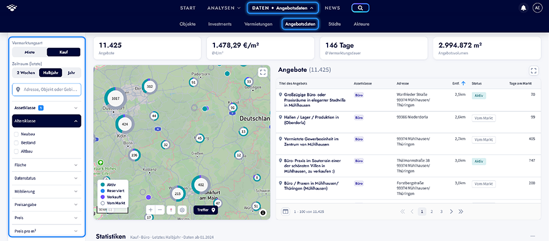Reset map orientation with the compass icon

tap(171, 210)
